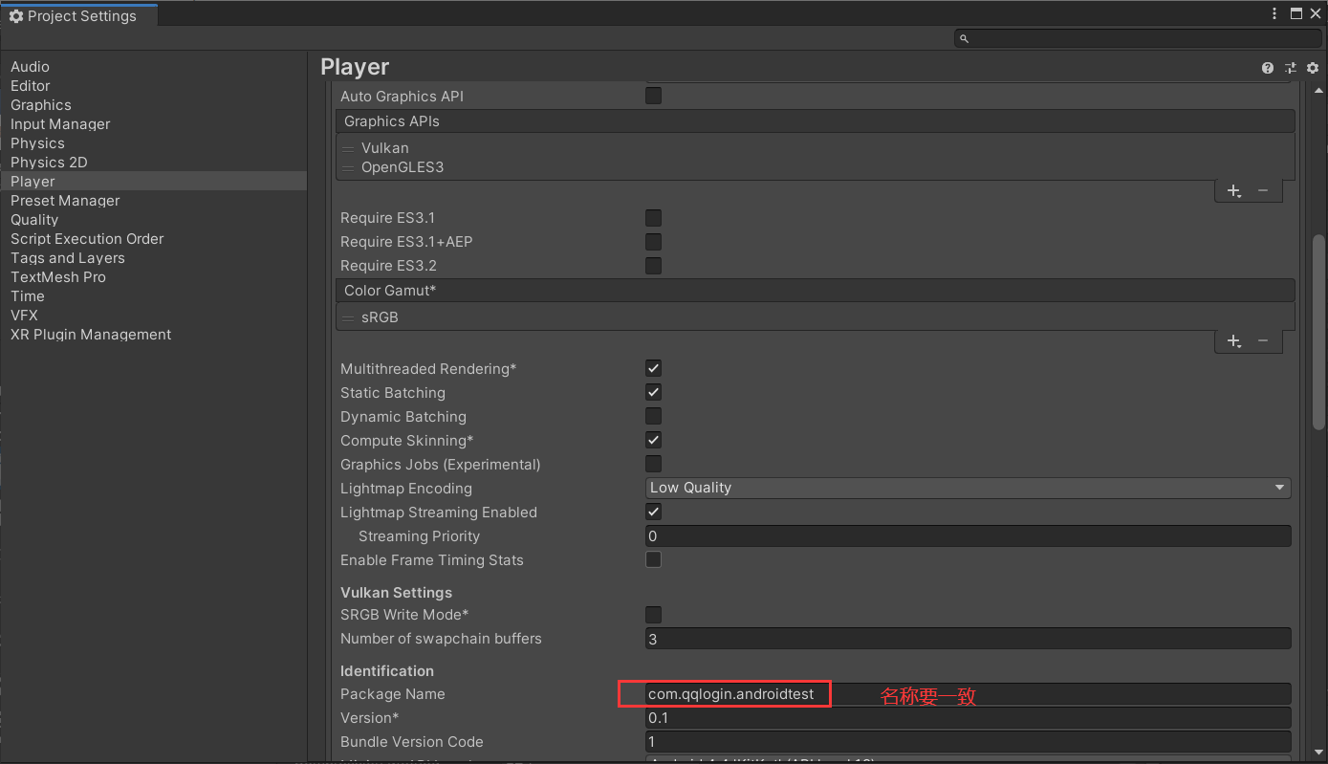
Task: Select TextMesh Pro settings category
Action: click(58, 276)
